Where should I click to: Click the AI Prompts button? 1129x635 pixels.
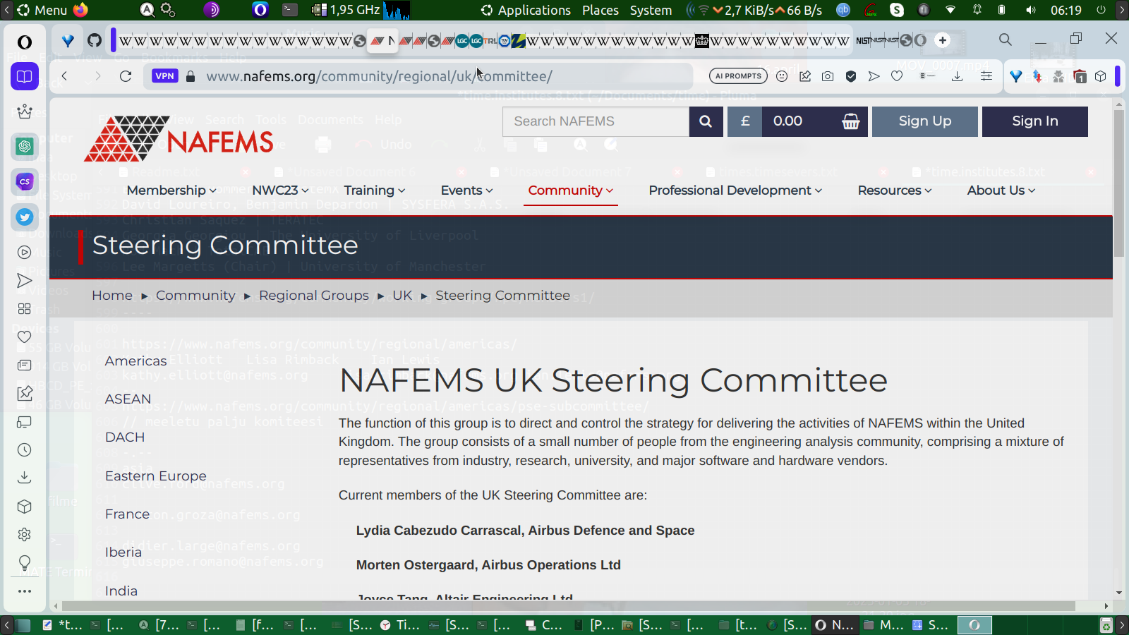739,76
